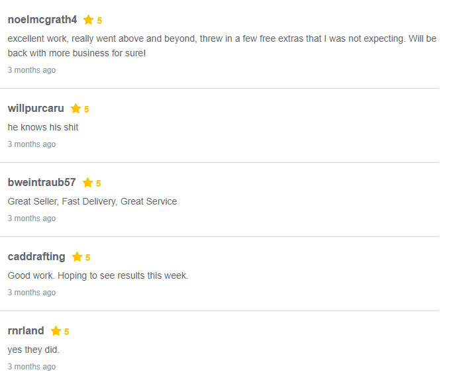Click the "Good work. Hoping to see results" review
Image resolution: width=451 pixels, height=382 pixels.
click(98, 275)
